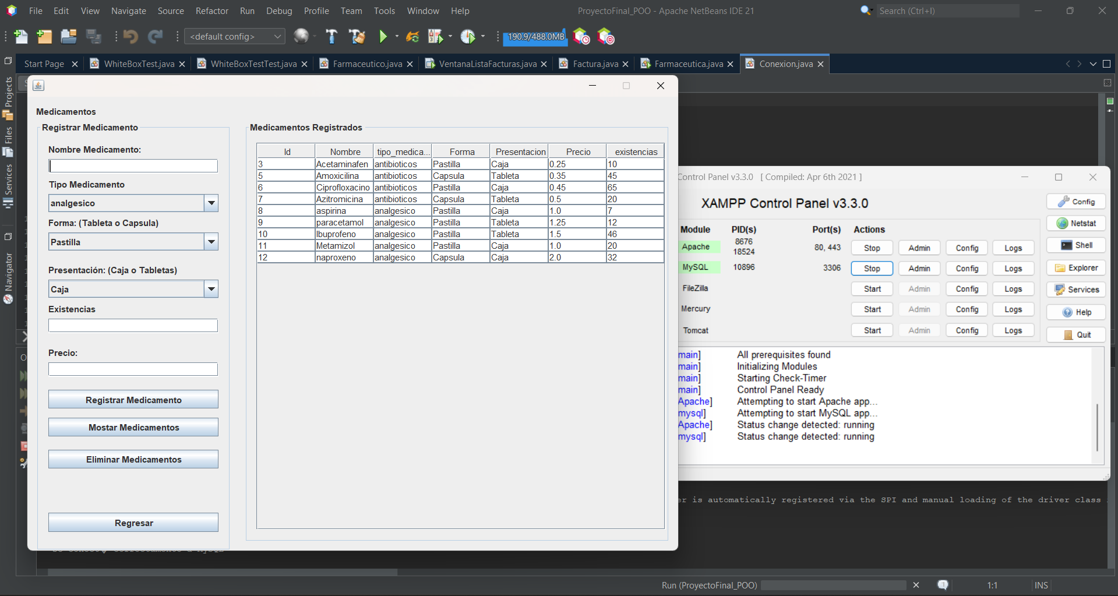Open the Navigator side panel

click(x=8, y=278)
